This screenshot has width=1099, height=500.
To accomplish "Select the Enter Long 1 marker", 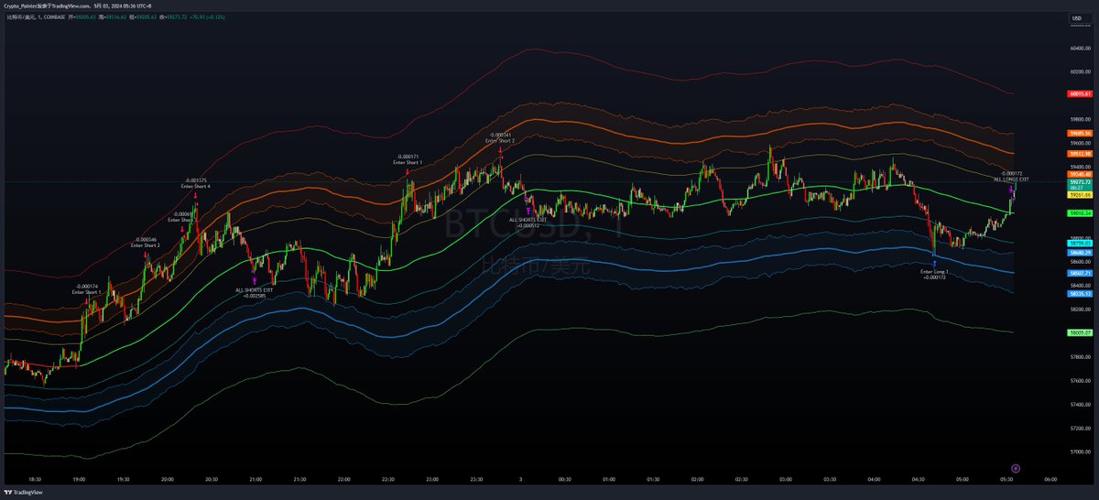I will point(934,270).
